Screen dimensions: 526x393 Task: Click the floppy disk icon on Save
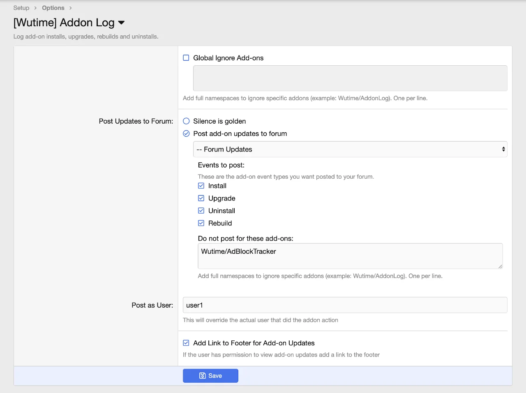[x=202, y=376]
